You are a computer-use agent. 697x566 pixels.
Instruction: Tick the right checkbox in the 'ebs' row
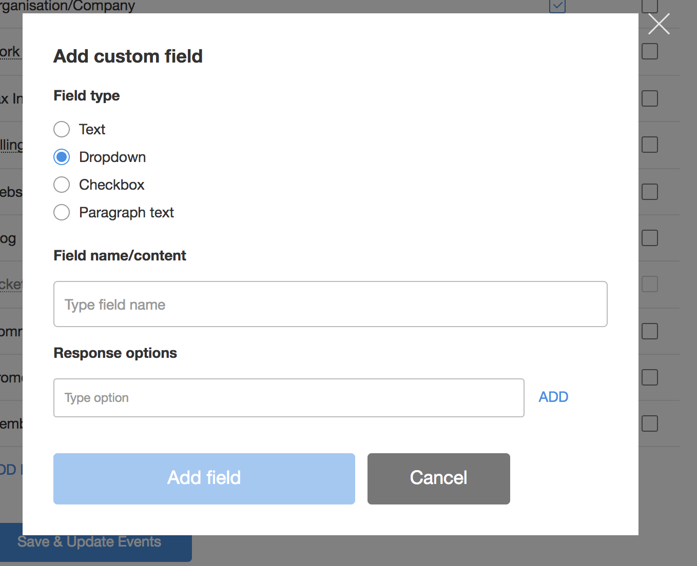tap(650, 192)
